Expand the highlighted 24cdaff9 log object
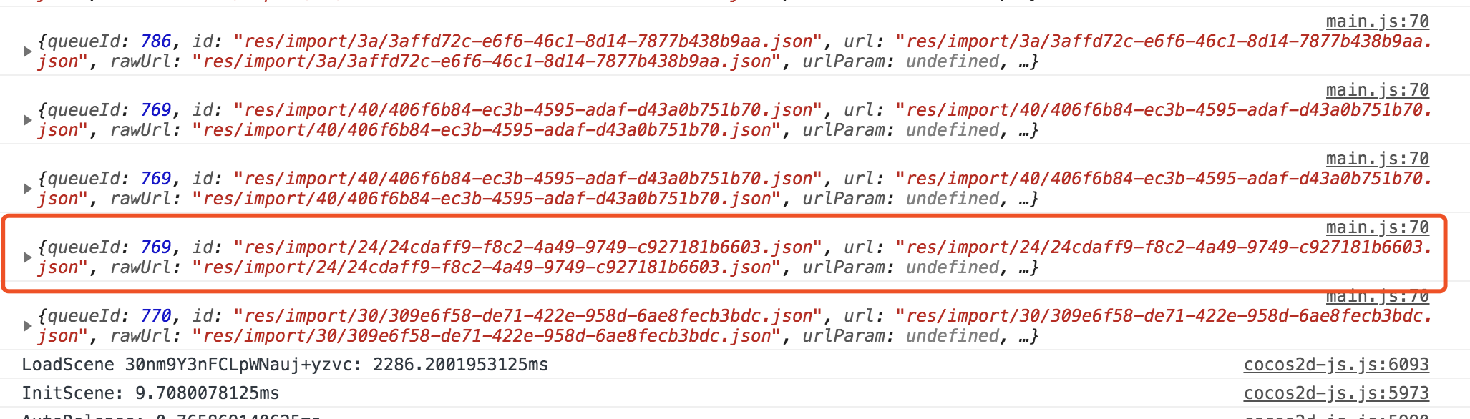 pyautogui.click(x=28, y=257)
